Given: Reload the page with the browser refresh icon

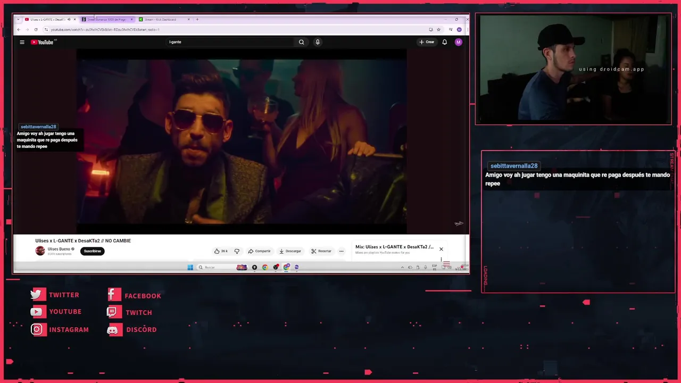Looking at the screenshot, I should click(x=36, y=30).
